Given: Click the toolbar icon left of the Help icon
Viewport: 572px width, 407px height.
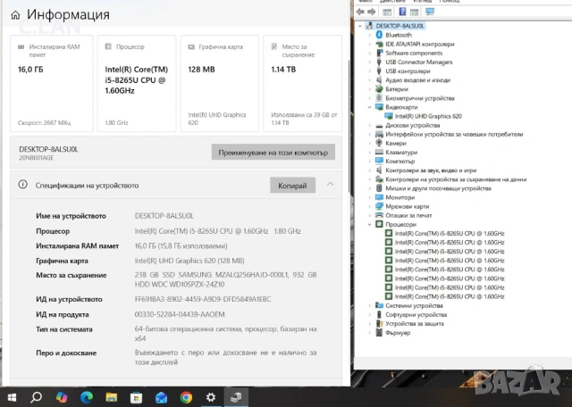Looking at the screenshot, I should coord(387,12).
